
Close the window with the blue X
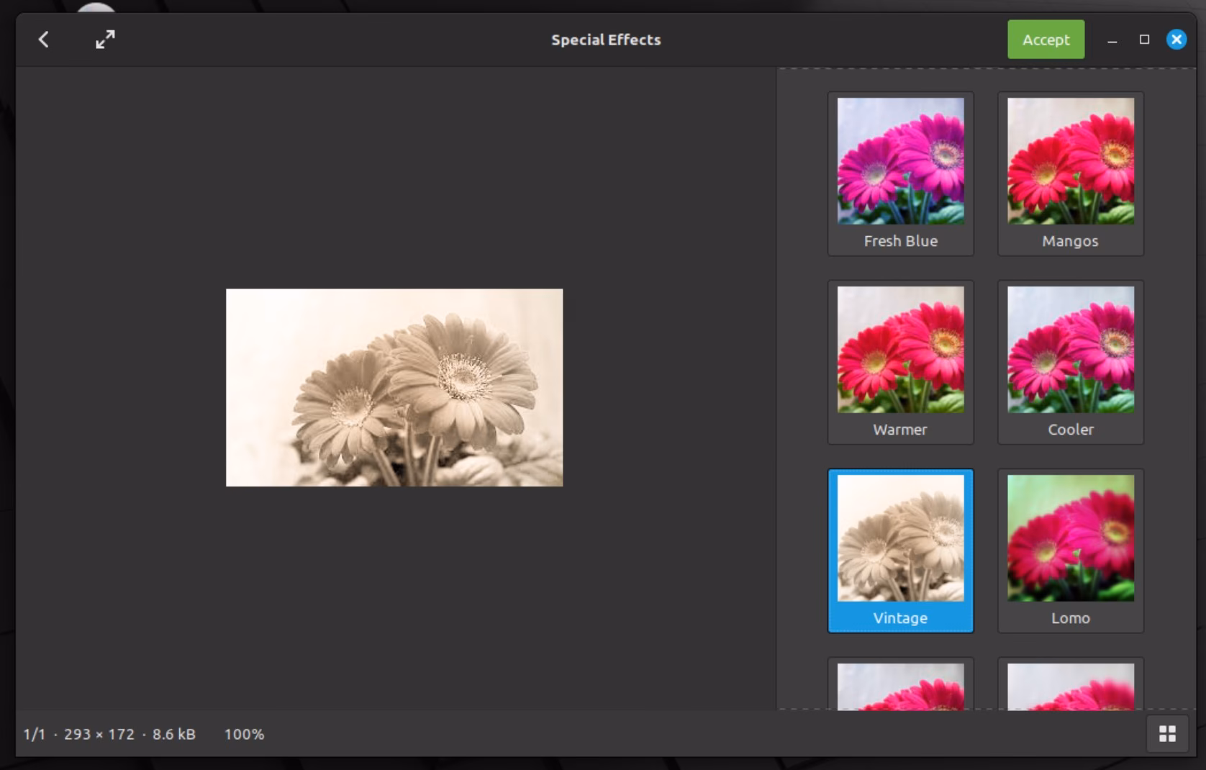click(1176, 40)
